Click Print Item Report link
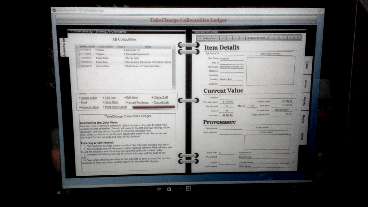The width and height of the screenshot is (368, 207). click(x=116, y=107)
